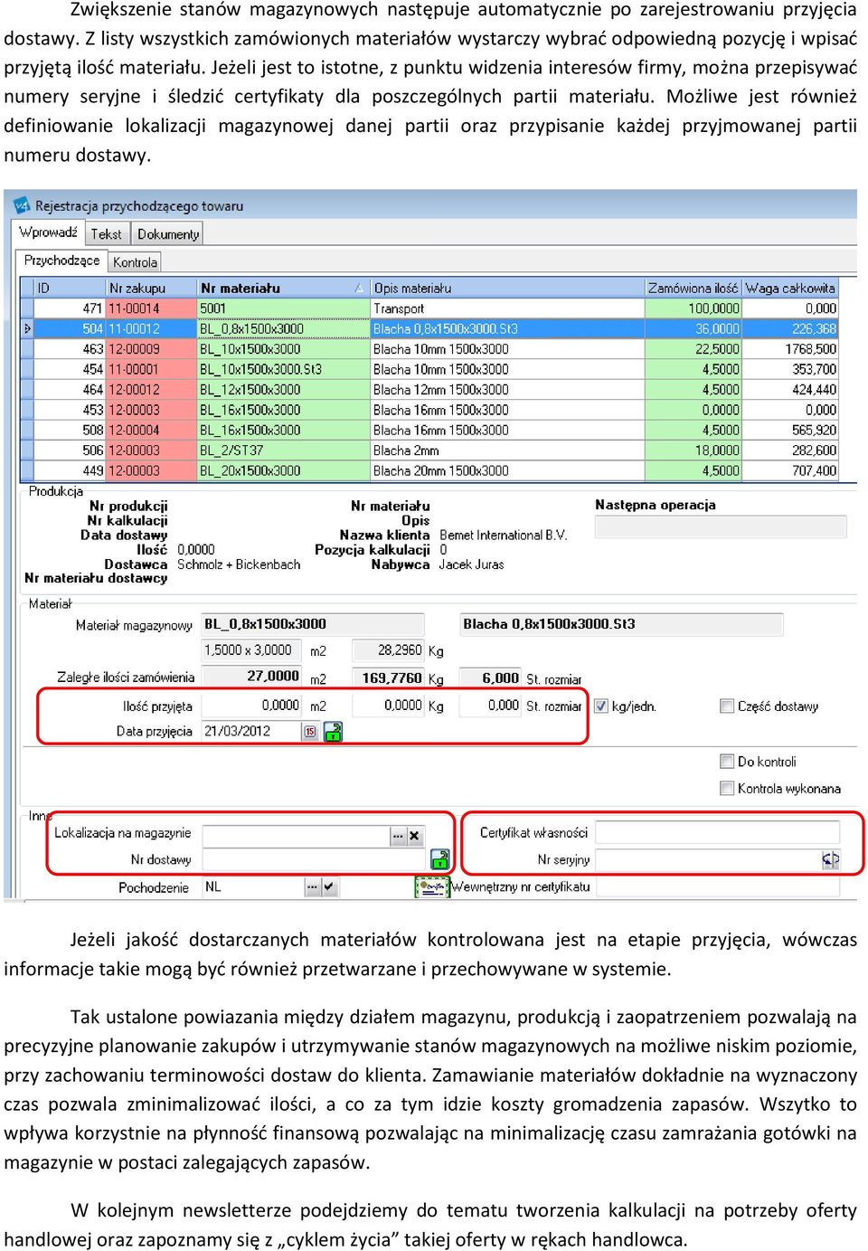The height and width of the screenshot is (1251, 868).
Task: Click the Pochodzenie field showing NL
Action: [x=252, y=887]
